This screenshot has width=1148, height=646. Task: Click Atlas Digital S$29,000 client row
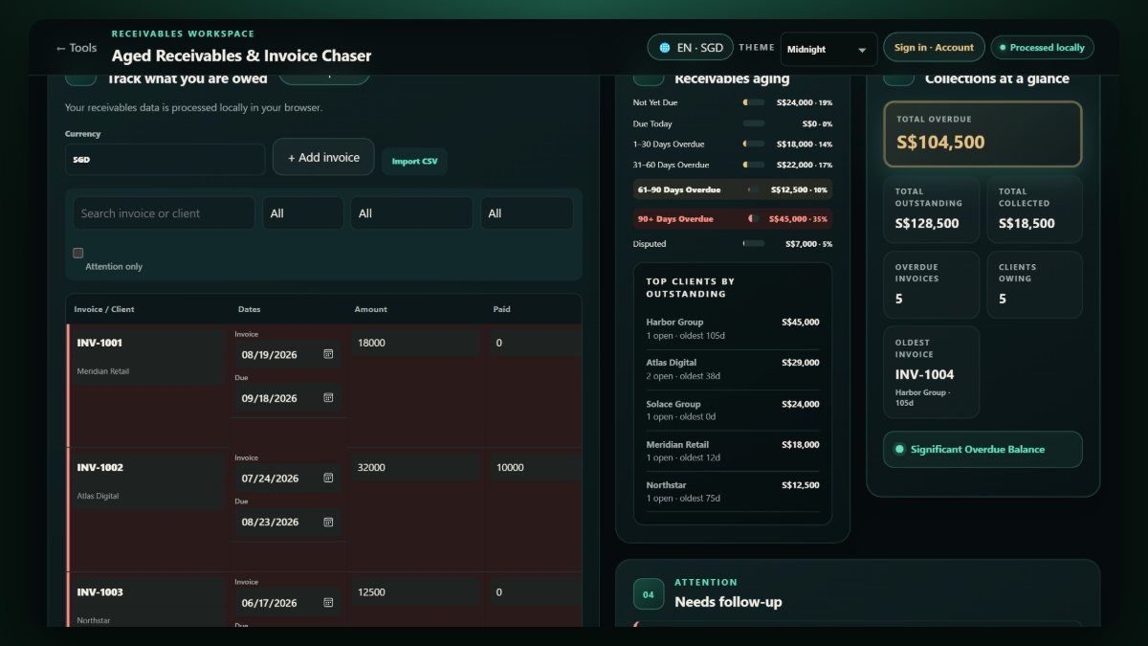(733, 369)
